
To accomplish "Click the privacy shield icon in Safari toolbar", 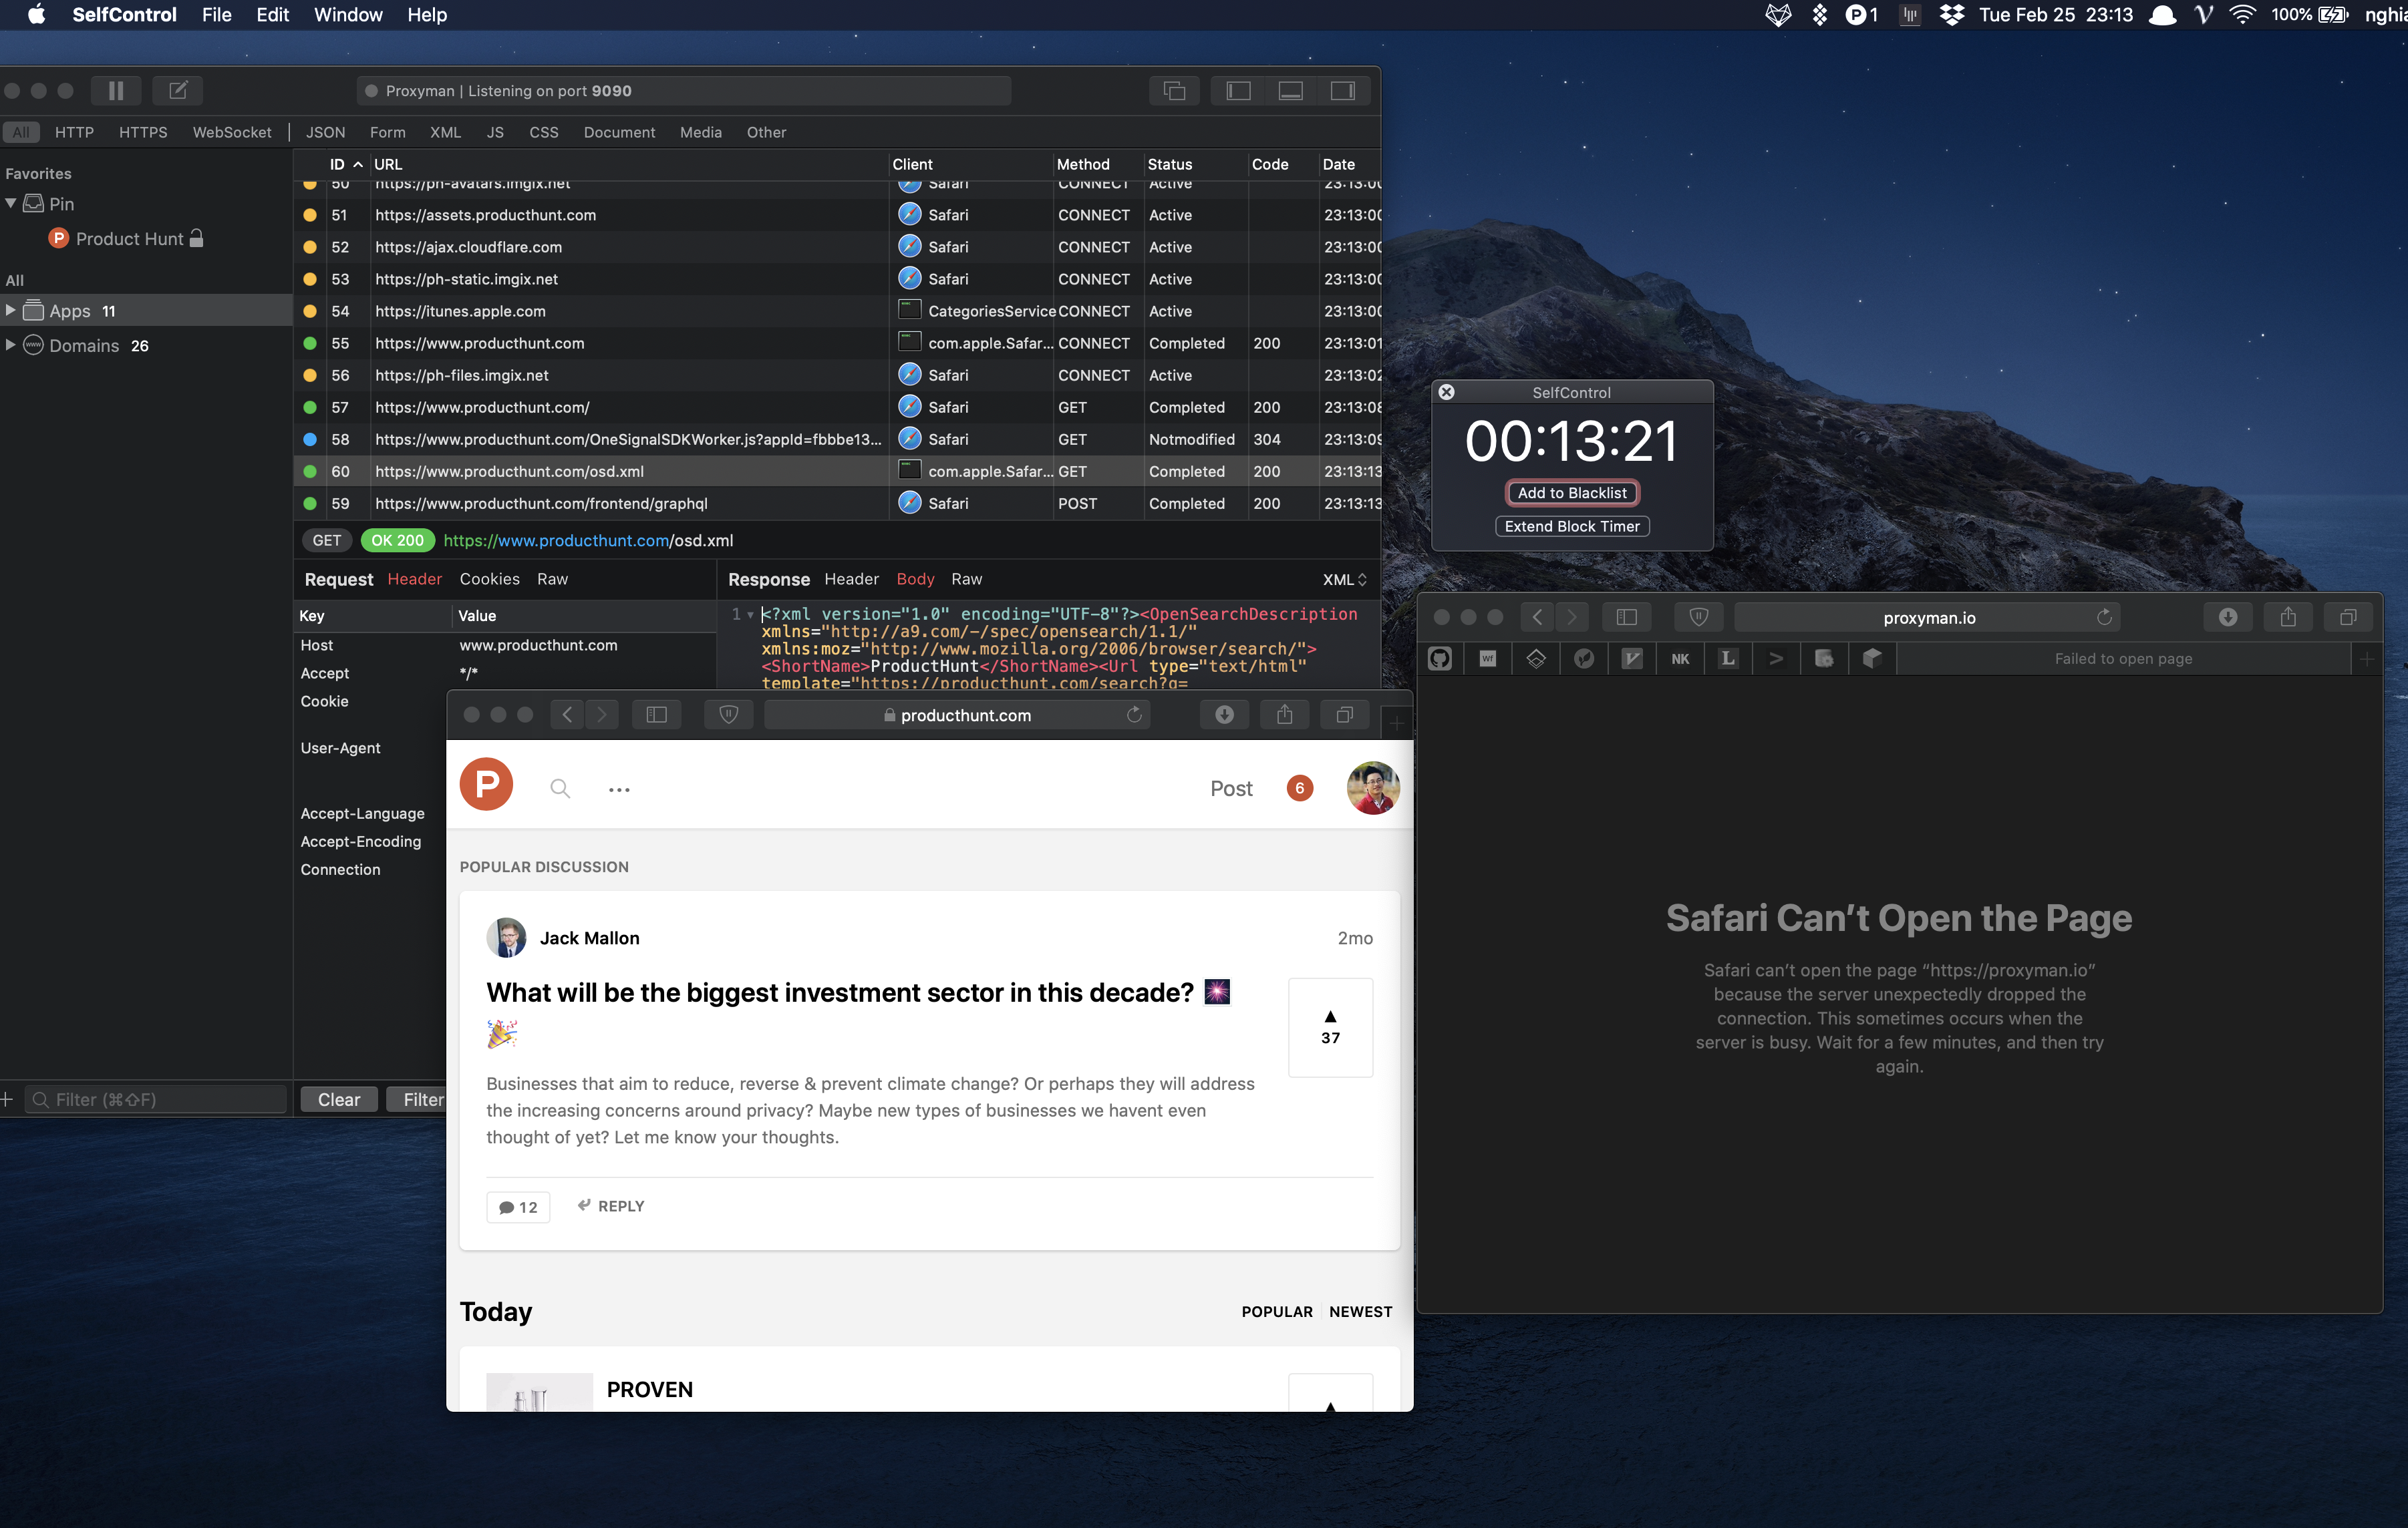I will (x=1698, y=616).
